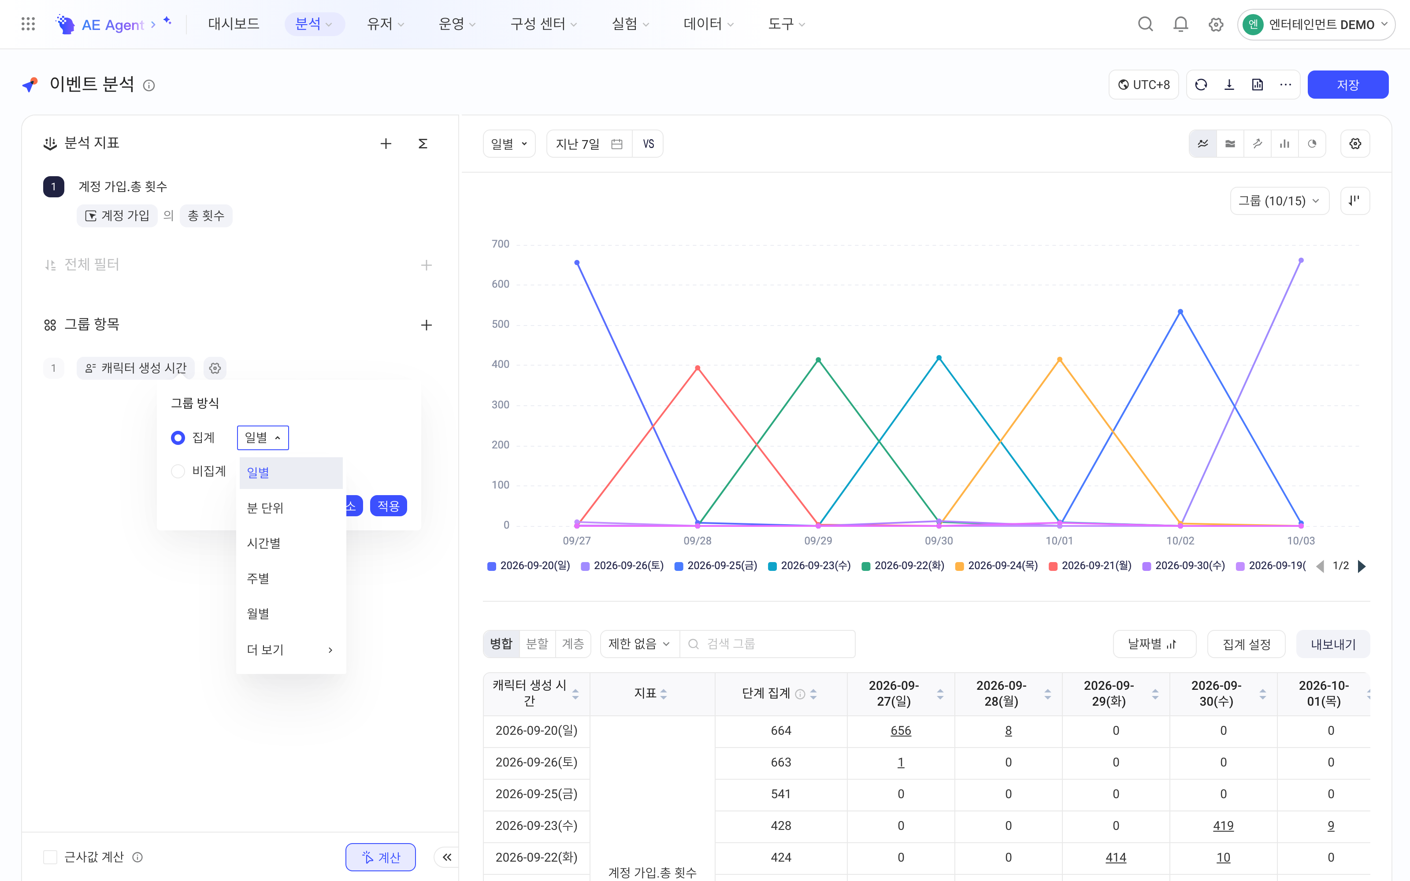Switch to bar chart view icon
Image resolution: width=1410 pixels, height=881 pixels.
1285,143
